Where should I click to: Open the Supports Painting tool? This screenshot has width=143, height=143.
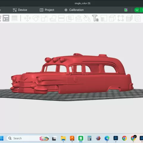[79, 18]
